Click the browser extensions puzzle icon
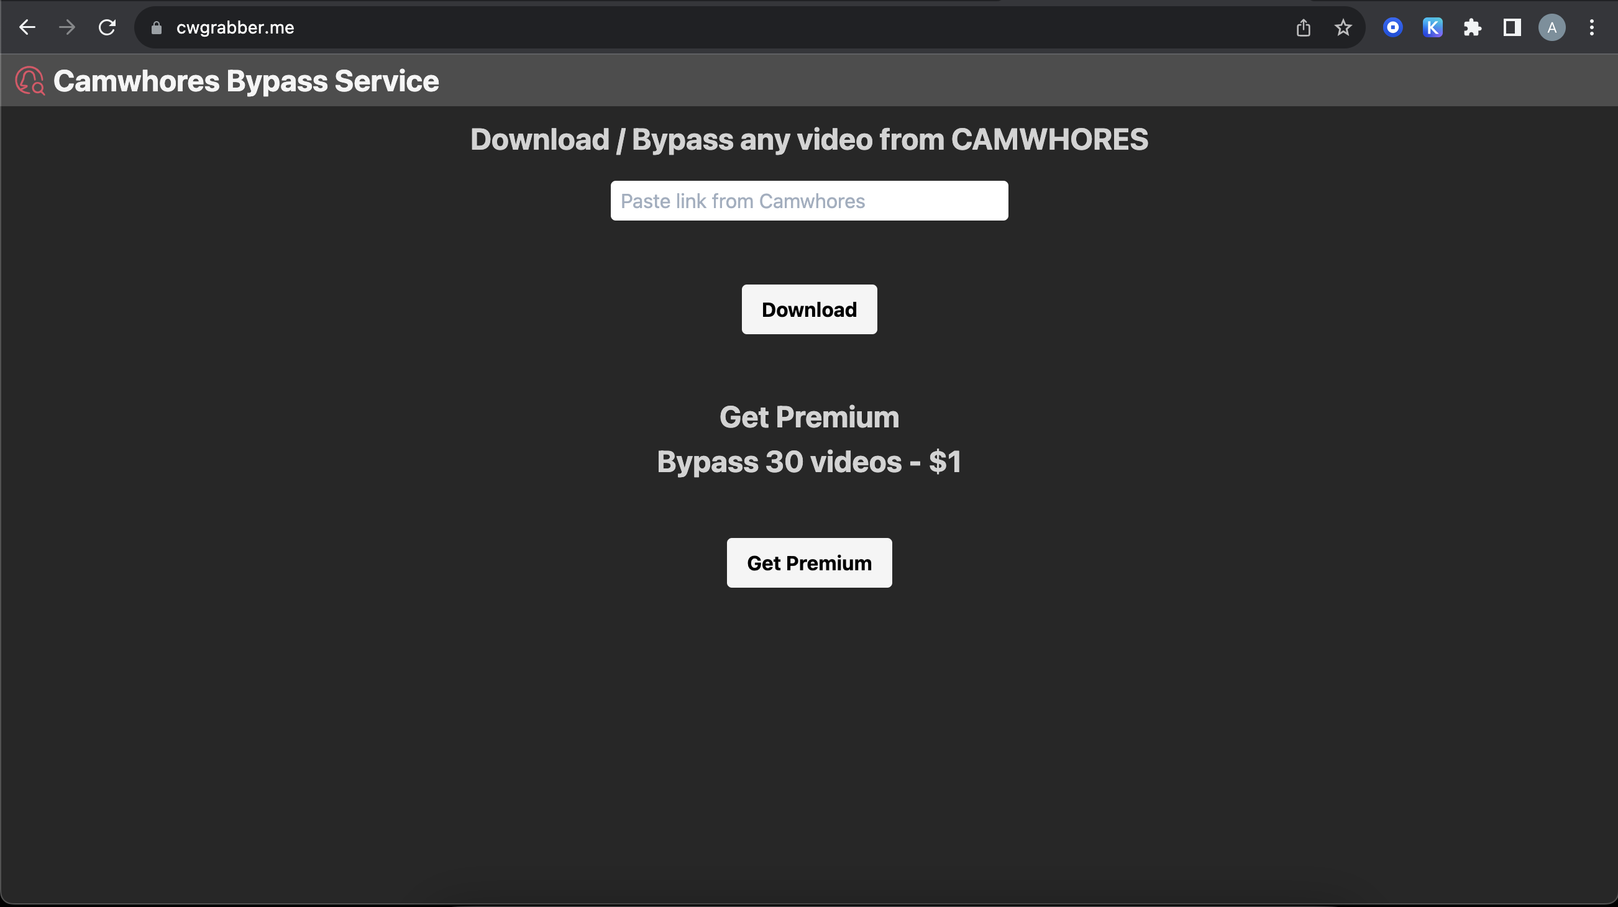1618x907 pixels. point(1471,28)
